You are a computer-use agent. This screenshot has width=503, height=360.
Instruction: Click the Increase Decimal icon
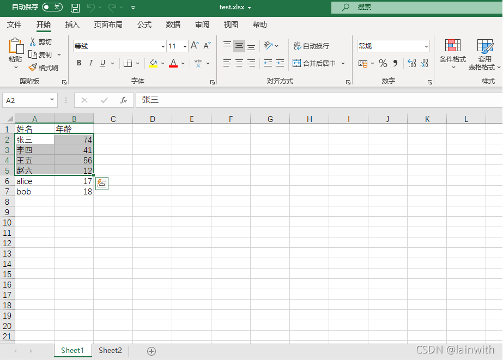pyautogui.click(x=411, y=64)
